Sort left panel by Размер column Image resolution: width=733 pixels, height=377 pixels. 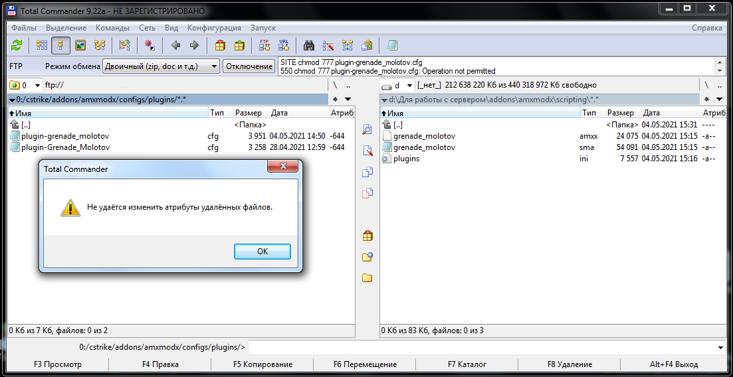pyautogui.click(x=251, y=113)
